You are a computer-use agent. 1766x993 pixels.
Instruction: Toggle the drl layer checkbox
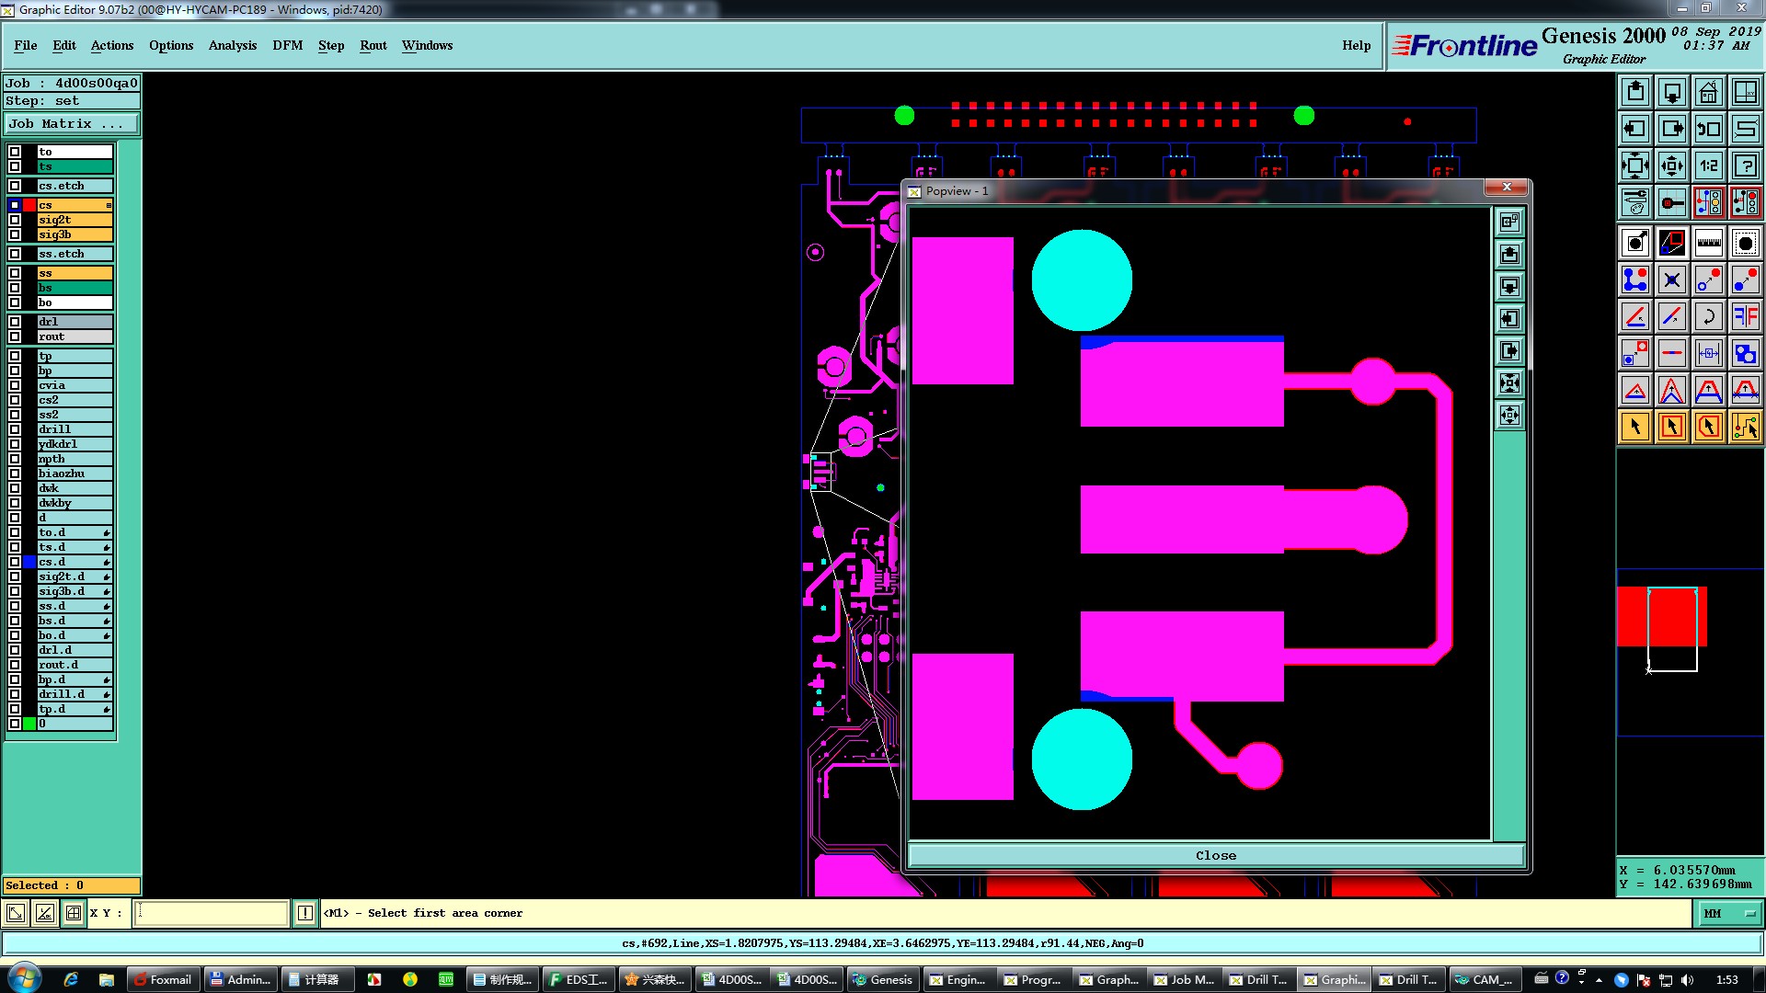coord(15,322)
